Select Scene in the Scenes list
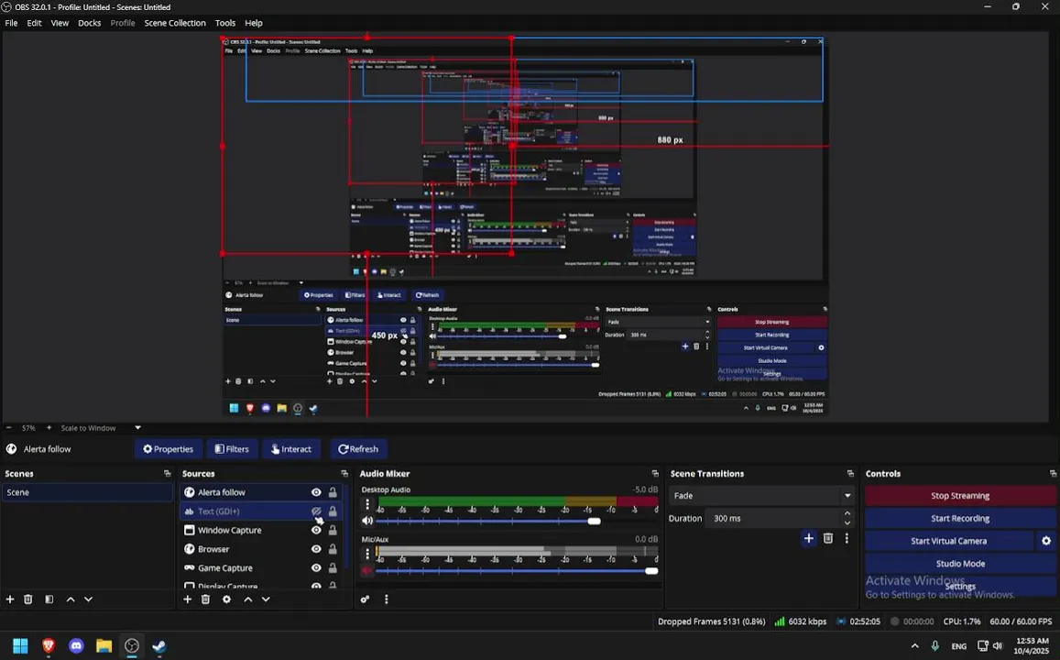Image resolution: width=1060 pixels, height=660 pixels. (x=87, y=492)
